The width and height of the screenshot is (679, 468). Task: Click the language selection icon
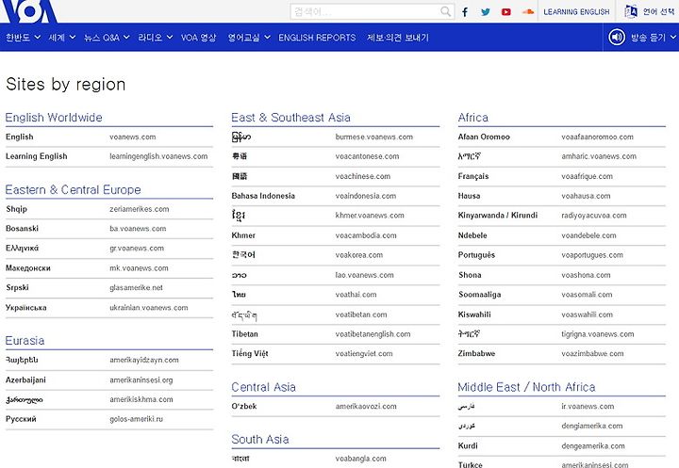tap(631, 11)
